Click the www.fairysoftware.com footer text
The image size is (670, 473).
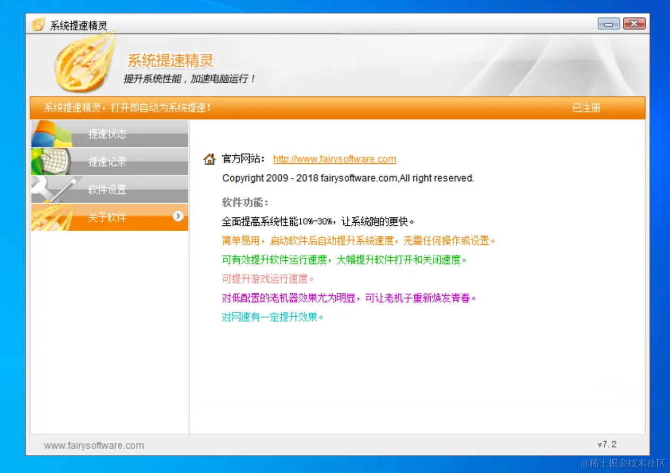tap(94, 445)
